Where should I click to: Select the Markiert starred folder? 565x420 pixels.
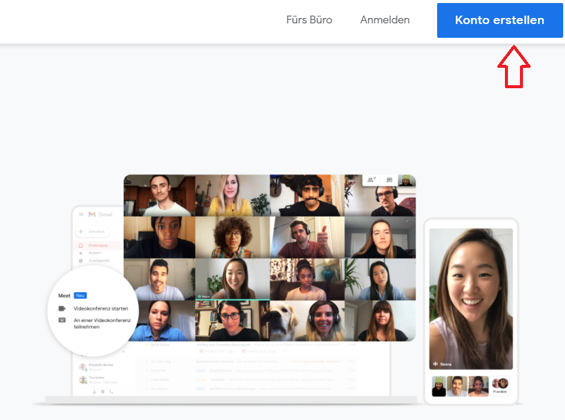pos(94,253)
